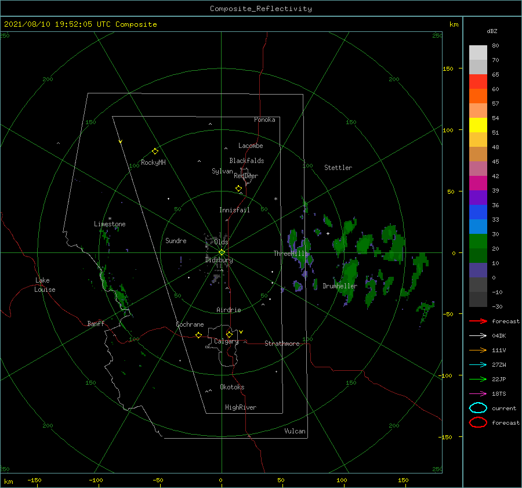Click the Drumheller label

click(x=340, y=286)
